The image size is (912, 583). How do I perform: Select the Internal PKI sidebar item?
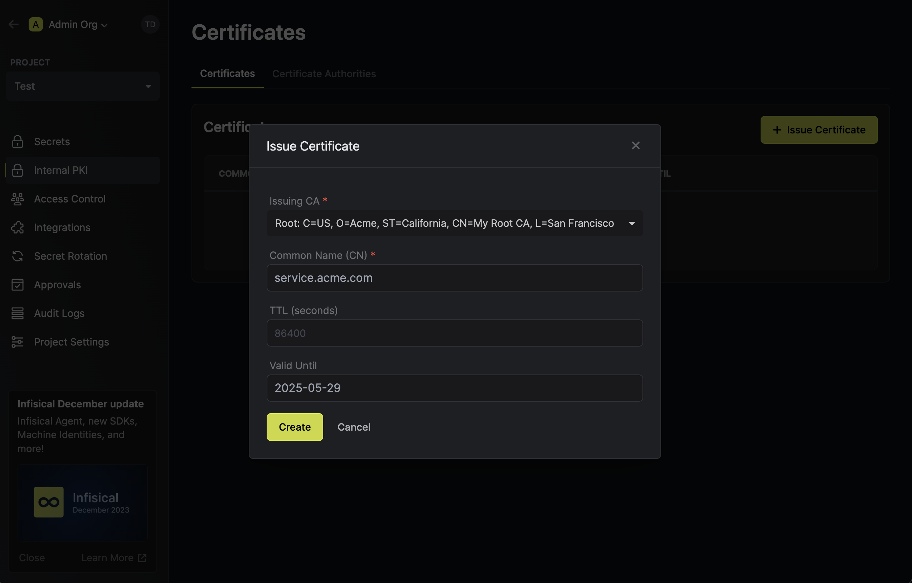click(60, 170)
